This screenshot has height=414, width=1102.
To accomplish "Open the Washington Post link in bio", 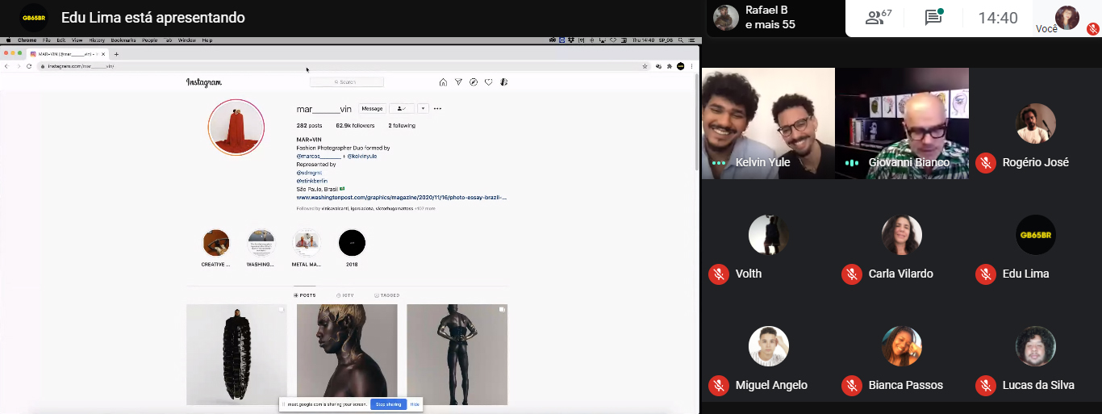I will pos(401,197).
